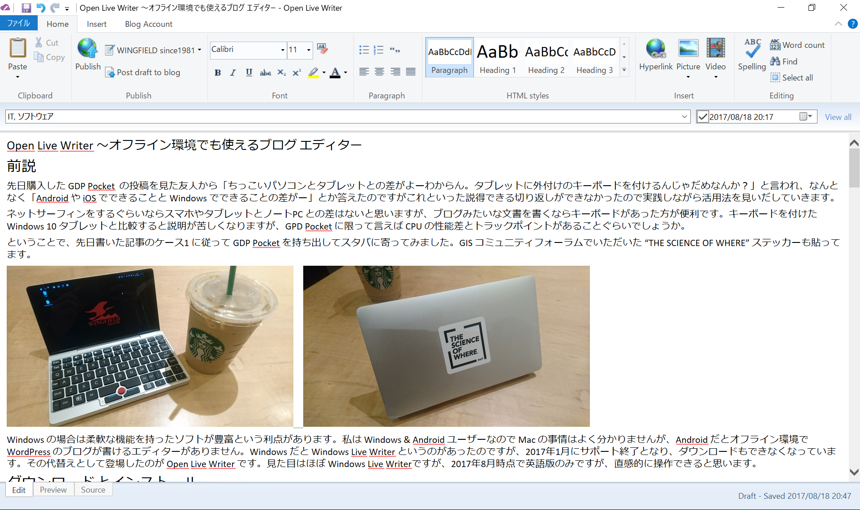The image size is (860, 510).
Task: Clear formatting with eraser icon
Action: pos(322,49)
